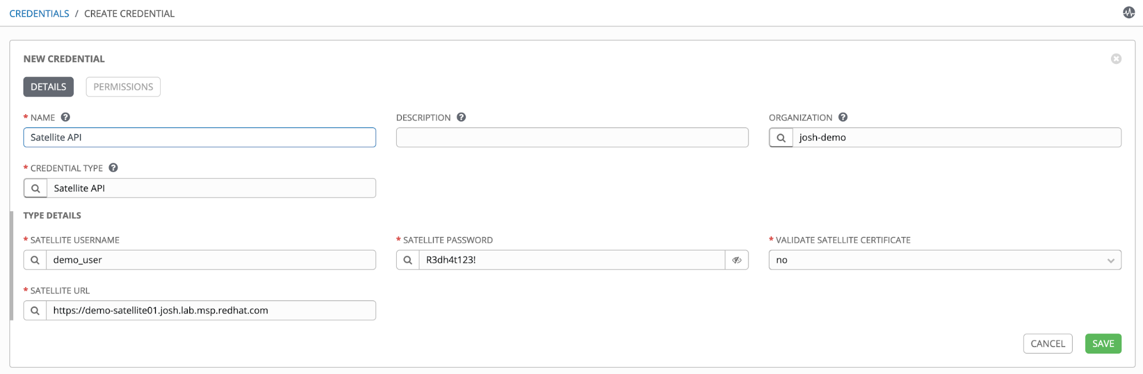
Task: Close the New Credential panel
Action: pyautogui.click(x=1116, y=59)
